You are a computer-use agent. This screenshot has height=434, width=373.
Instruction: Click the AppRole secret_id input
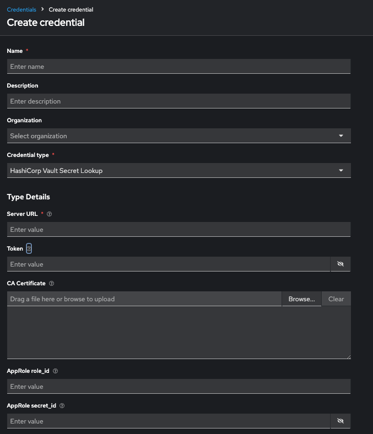[168, 421]
